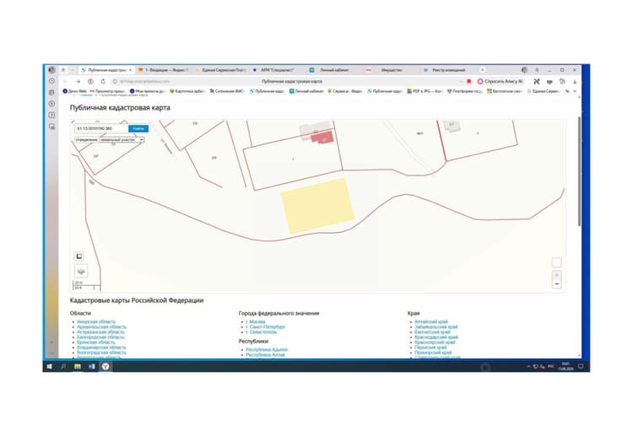Show hidden tray icons chevron

click(528, 366)
